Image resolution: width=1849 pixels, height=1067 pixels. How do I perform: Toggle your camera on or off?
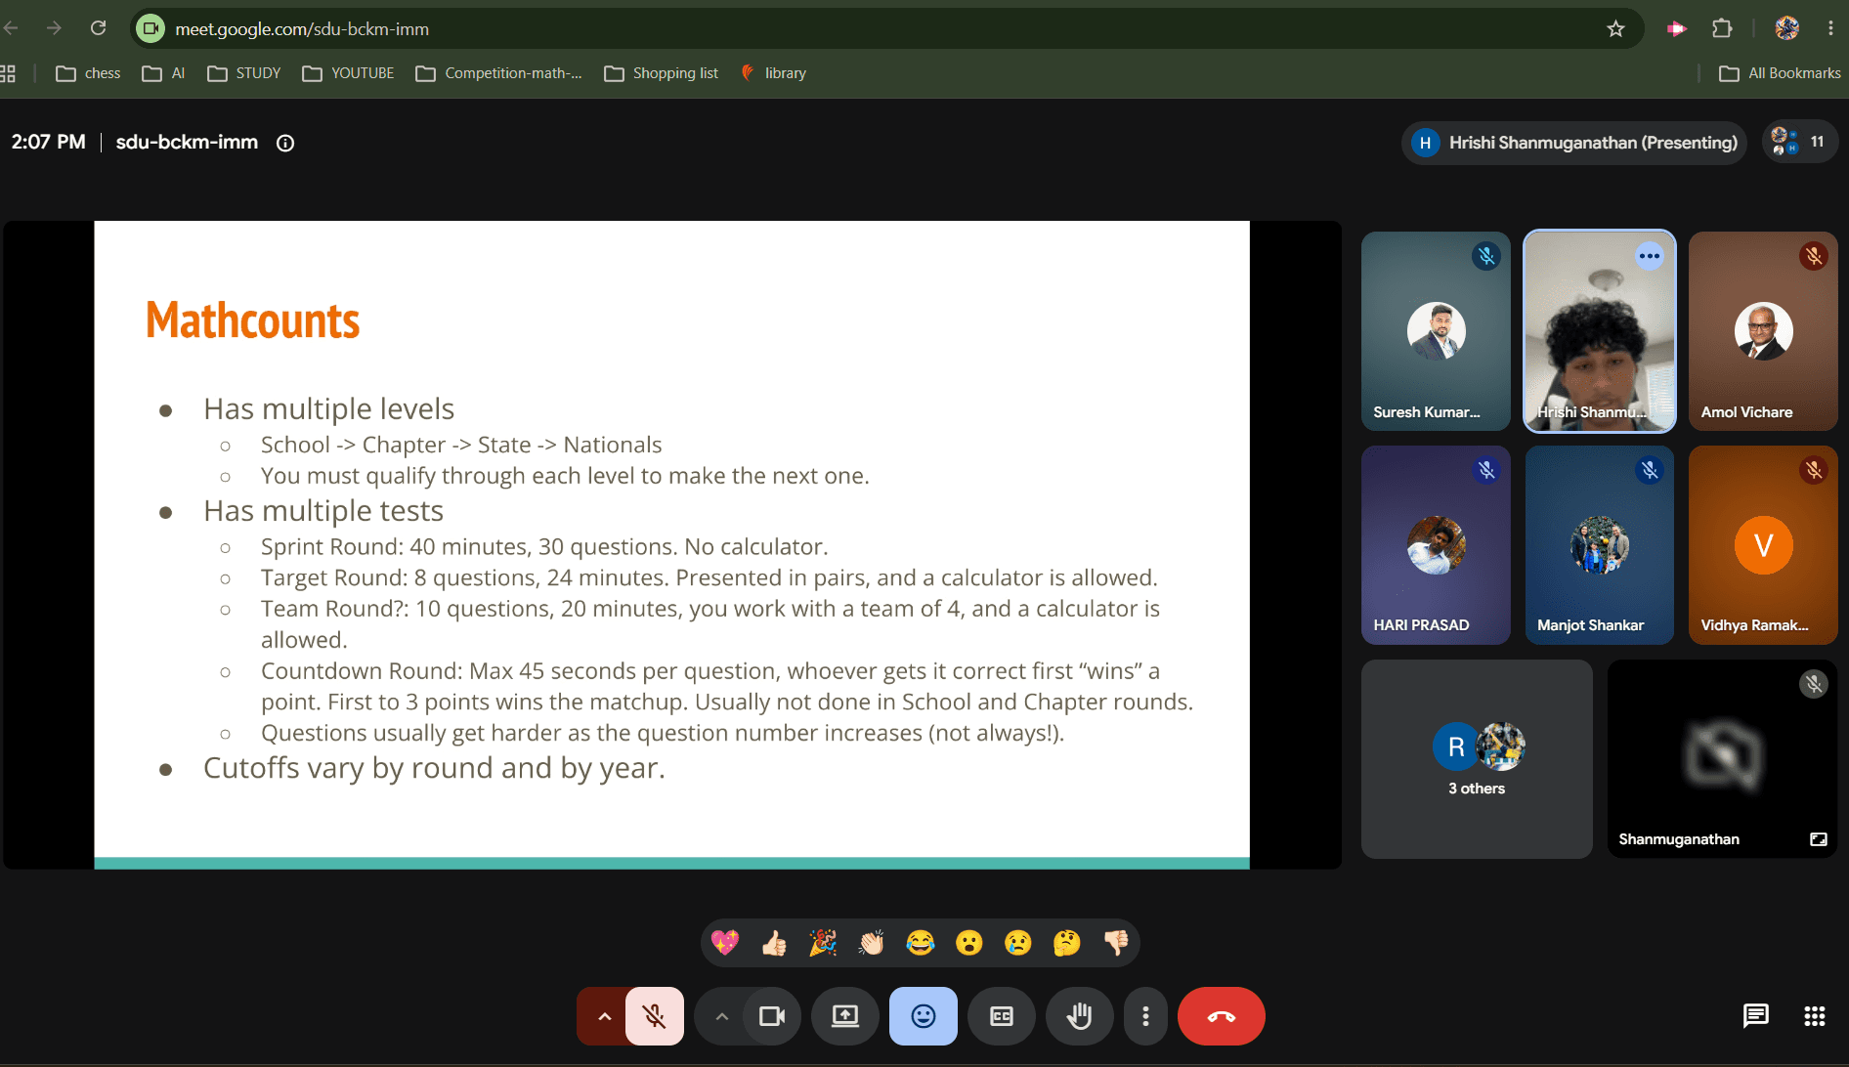[772, 1016]
